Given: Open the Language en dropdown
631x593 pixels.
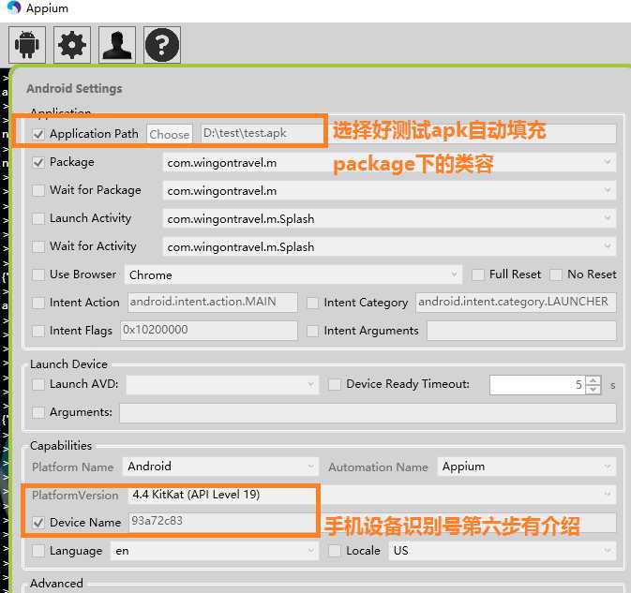Looking at the screenshot, I should pos(215,551).
